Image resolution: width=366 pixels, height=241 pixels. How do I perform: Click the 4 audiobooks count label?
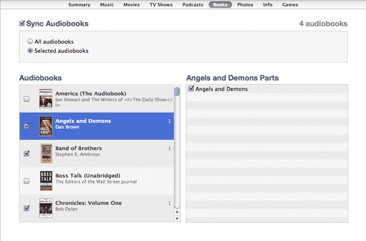click(323, 24)
